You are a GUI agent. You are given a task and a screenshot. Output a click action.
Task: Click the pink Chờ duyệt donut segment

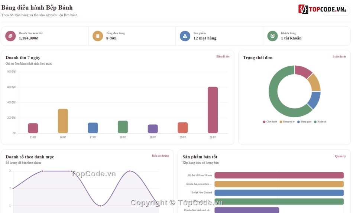302,71
